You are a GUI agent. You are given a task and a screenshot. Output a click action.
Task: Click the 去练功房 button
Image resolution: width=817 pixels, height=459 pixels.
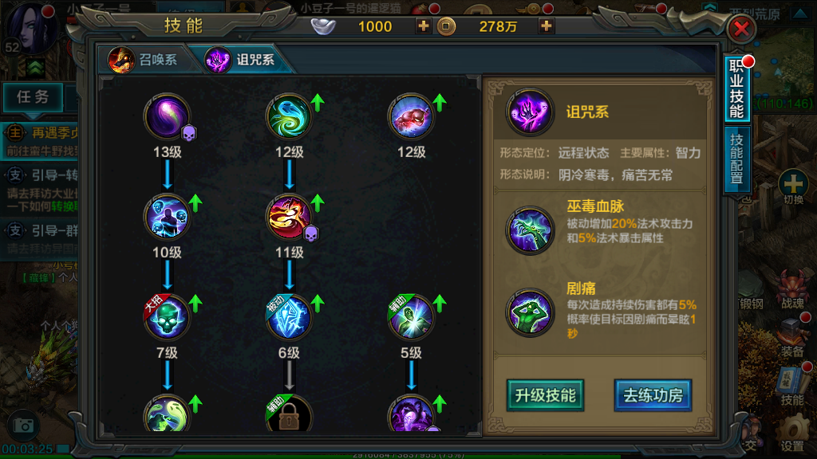pyautogui.click(x=653, y=395)
